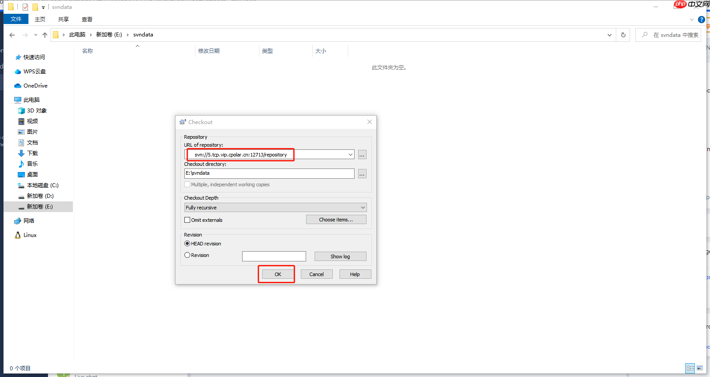Open the Checkout Depth Fully recursive dropdown
The image size is (710, 377).
[275, 208]
